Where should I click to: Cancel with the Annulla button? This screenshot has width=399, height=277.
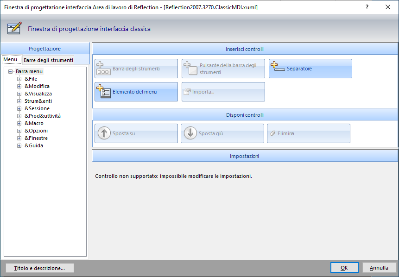pos(379,268)
